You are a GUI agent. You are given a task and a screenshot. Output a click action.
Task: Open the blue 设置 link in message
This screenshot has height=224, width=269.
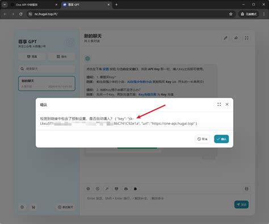pos(106,69)
